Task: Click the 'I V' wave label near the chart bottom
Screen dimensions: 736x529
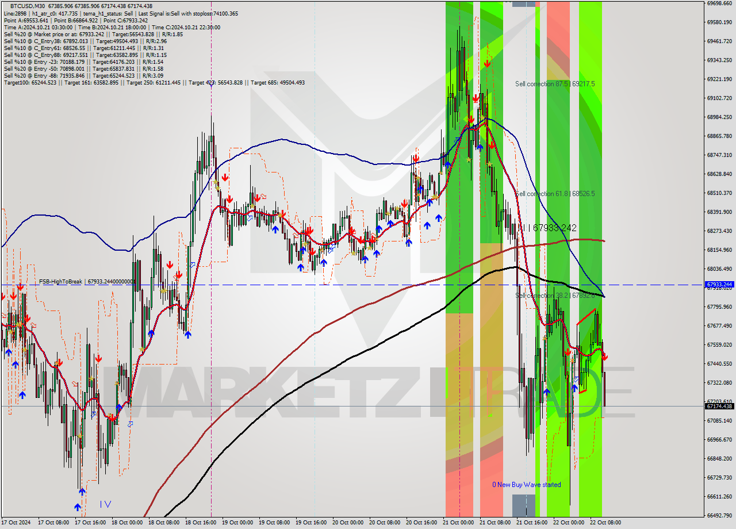Action: pos(105,504)
